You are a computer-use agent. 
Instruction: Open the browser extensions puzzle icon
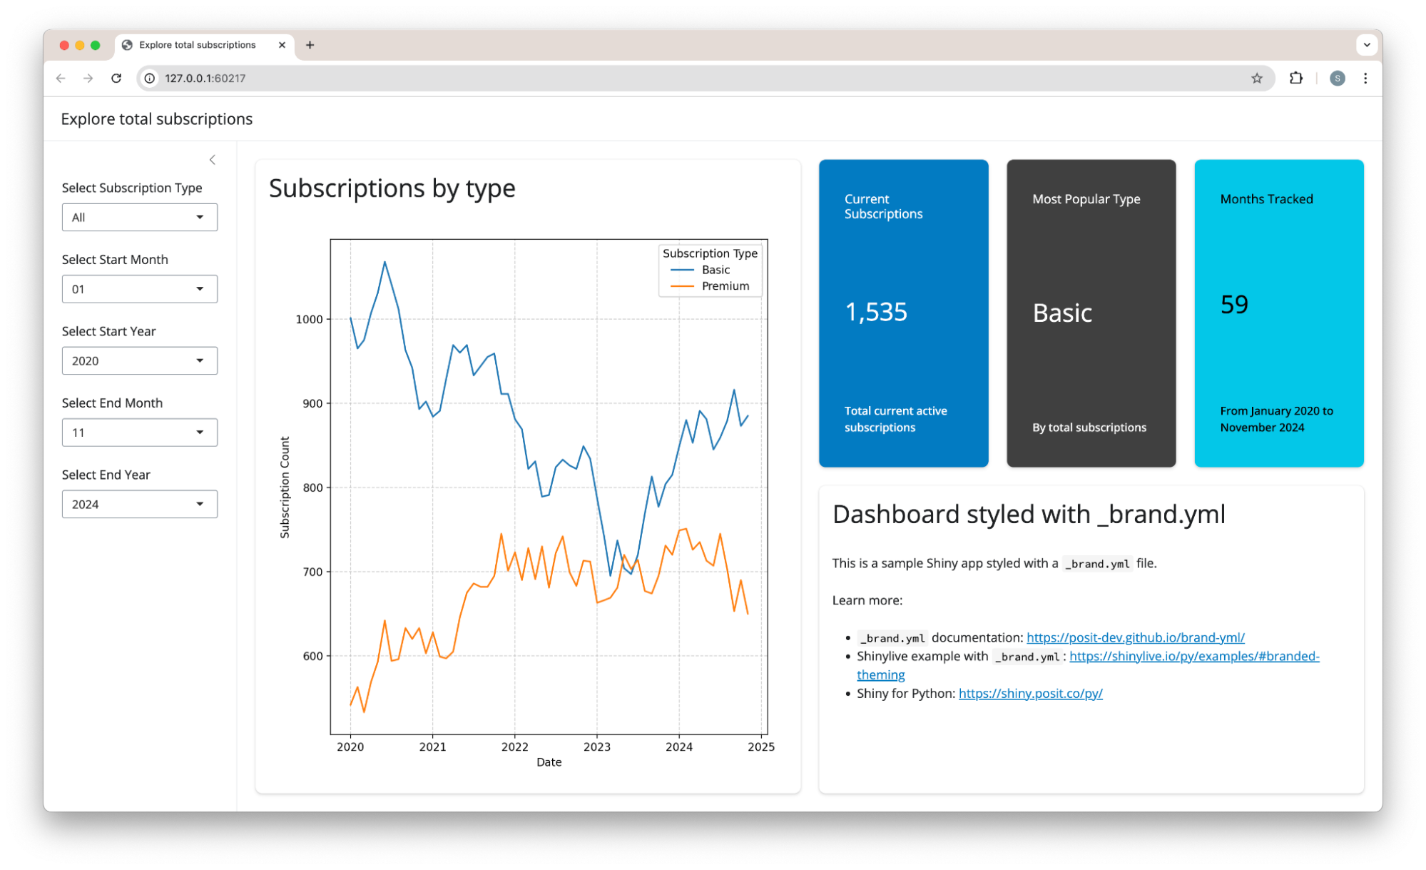(x=1296, y=79)
